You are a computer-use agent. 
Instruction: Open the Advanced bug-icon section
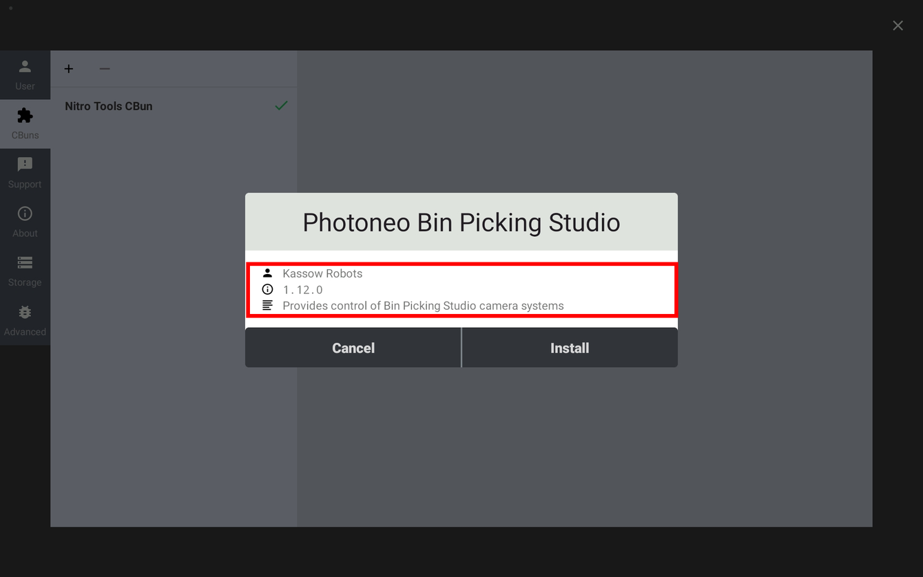tap(25, 321)
